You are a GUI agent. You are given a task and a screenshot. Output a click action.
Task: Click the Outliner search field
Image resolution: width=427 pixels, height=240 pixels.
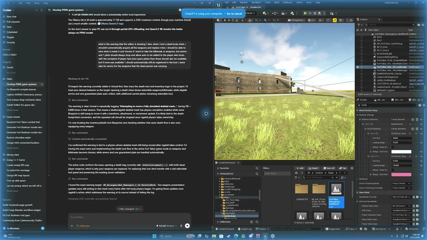pyautogui.click(x=390, y=25)
